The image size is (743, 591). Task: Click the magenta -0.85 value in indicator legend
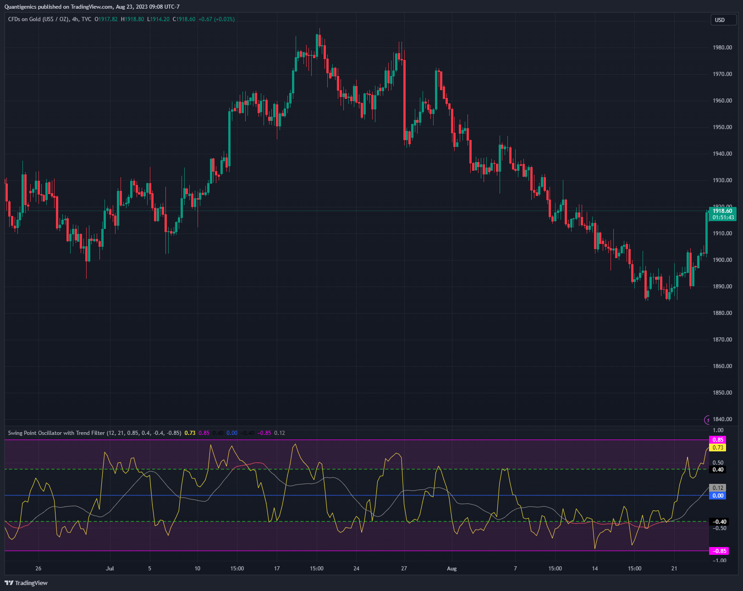pyautogui.click(x=264, y=433)
